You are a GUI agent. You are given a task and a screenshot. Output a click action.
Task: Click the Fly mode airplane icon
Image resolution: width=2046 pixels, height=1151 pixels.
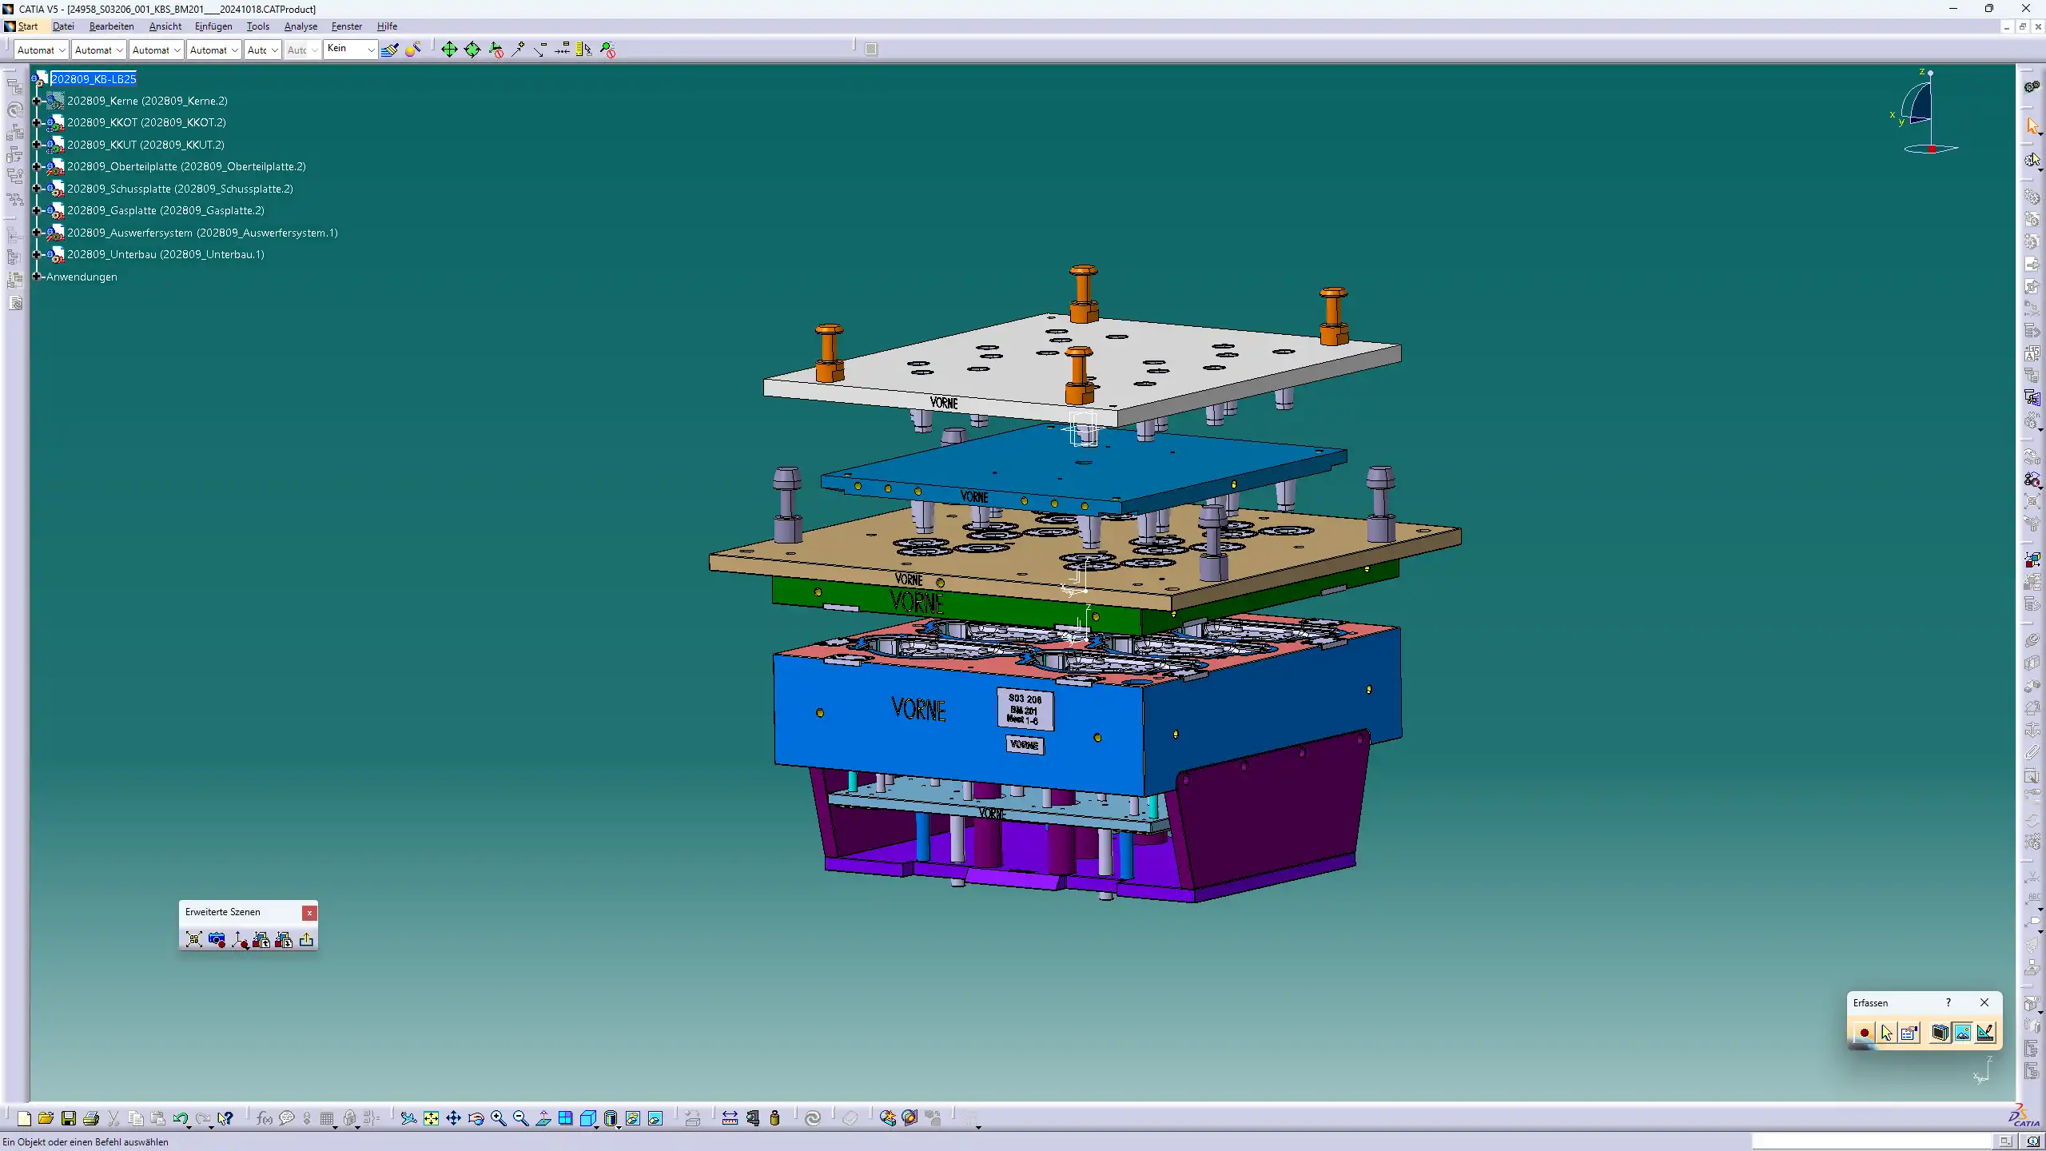tap(408, 1118)
